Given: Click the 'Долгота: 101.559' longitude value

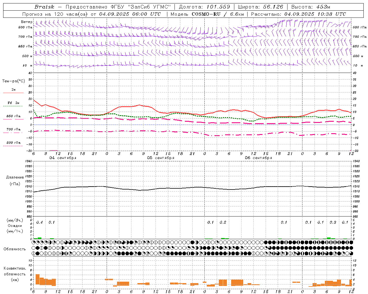Looking at the screenshot, I should pyautogui.click(x=204, y=7).
